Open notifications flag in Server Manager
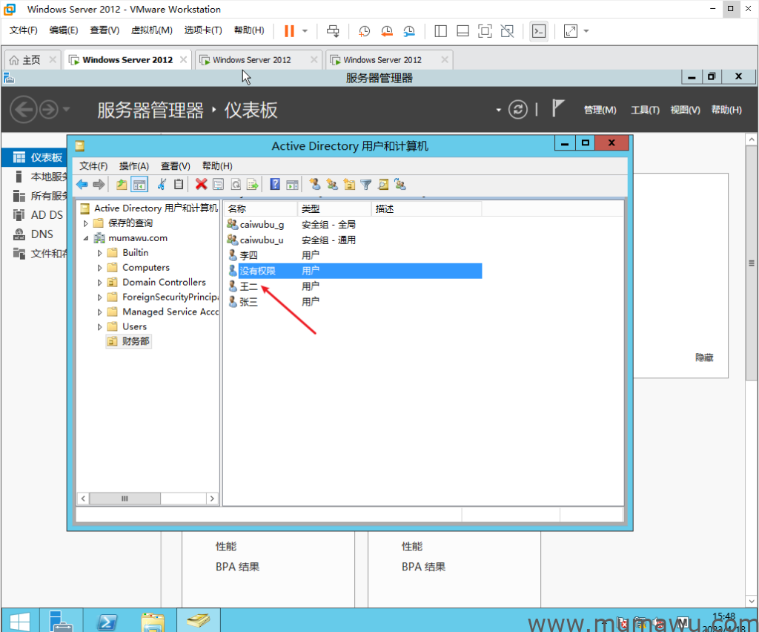This screenshot has width=759, height=632. pyautogui.click(x=558, y=108)
